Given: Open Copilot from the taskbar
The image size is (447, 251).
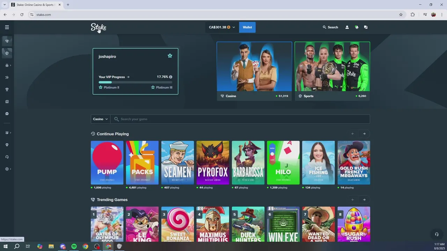Looking at the screenshot, I should point(39,246).
